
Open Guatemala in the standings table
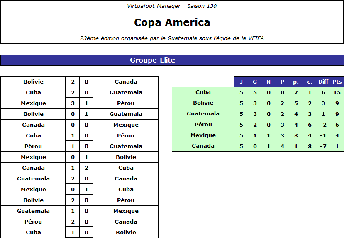203,114
